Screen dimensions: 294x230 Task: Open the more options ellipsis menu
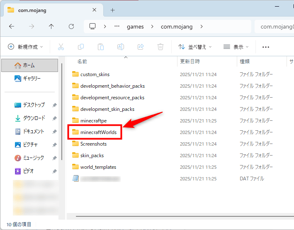[266, 47]
